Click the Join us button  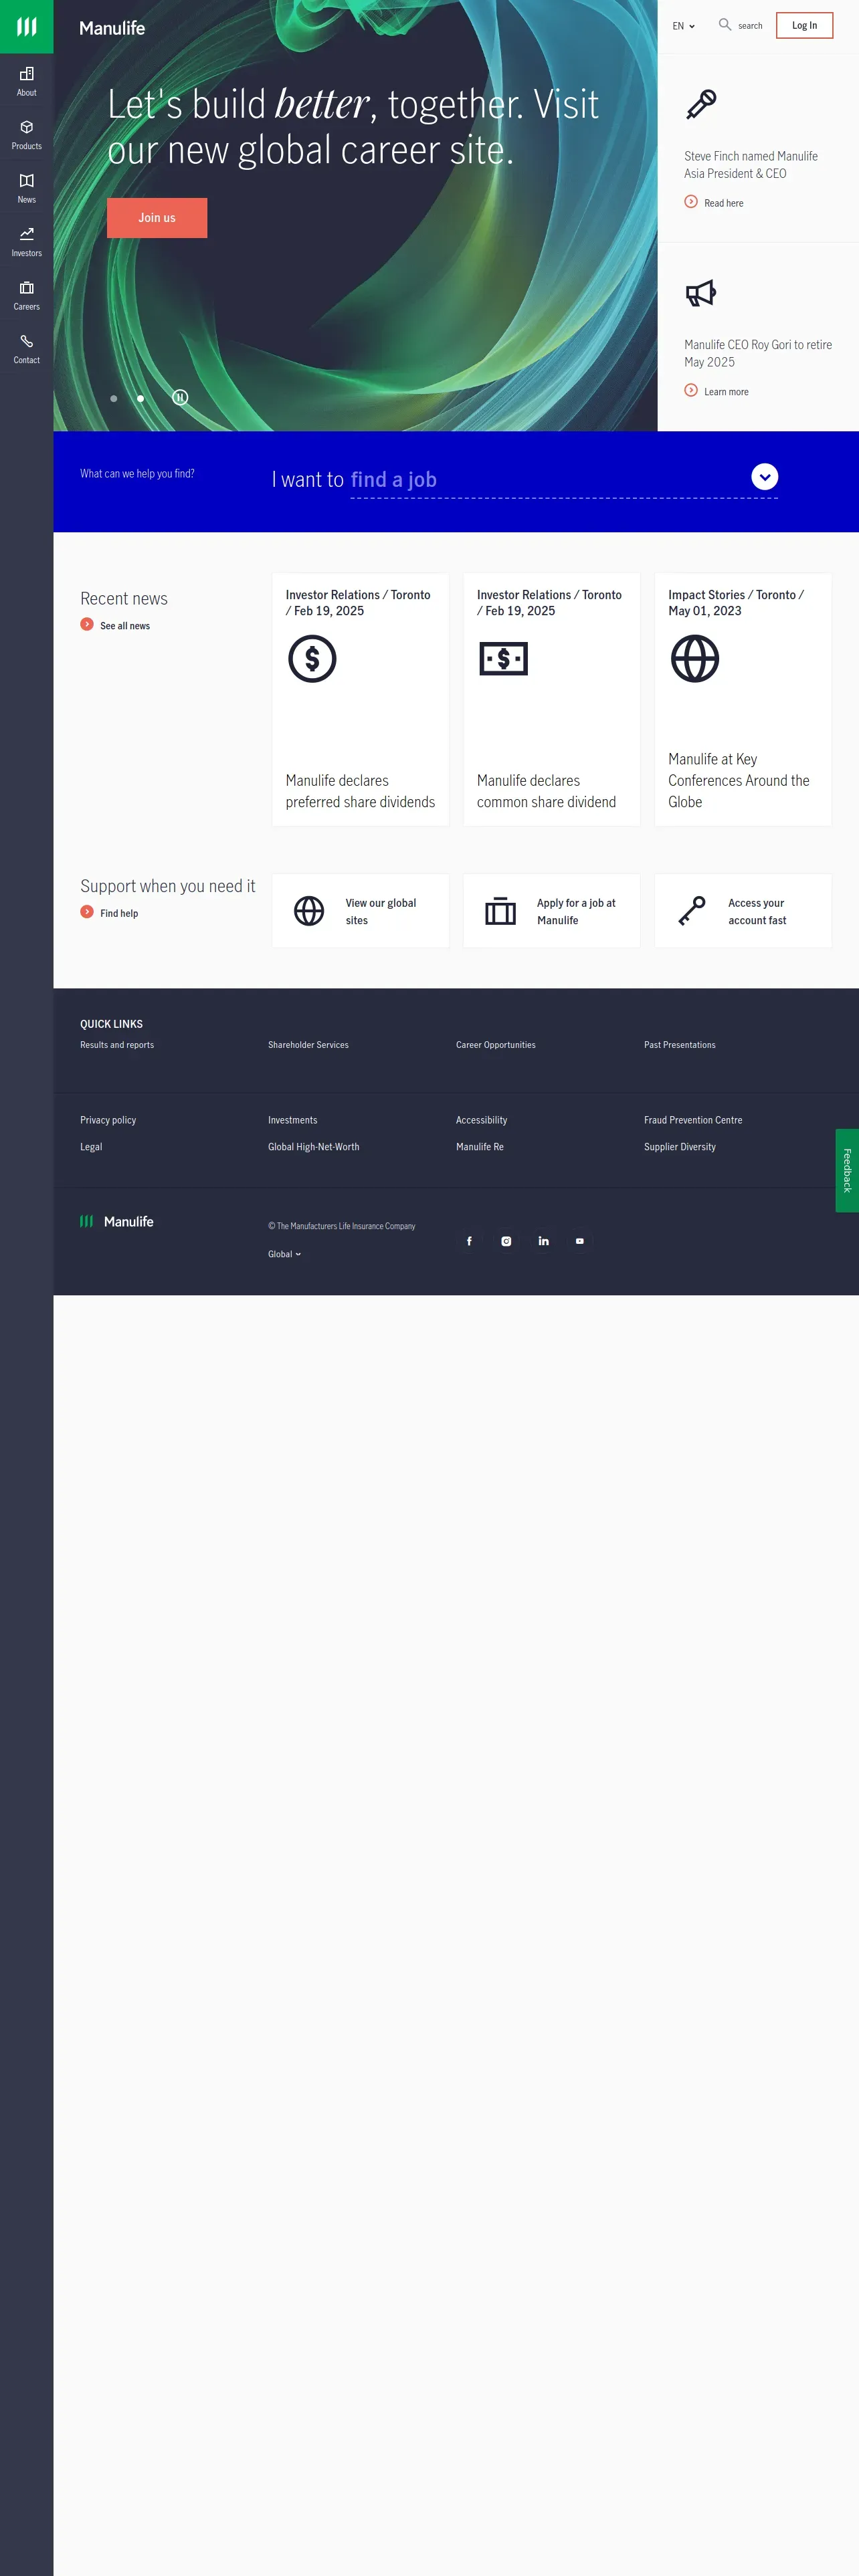[x=157, y=218]
